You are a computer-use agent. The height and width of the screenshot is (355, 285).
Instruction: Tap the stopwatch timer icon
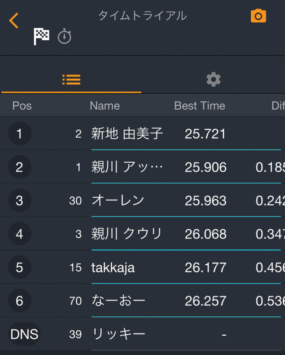point(64,36)
